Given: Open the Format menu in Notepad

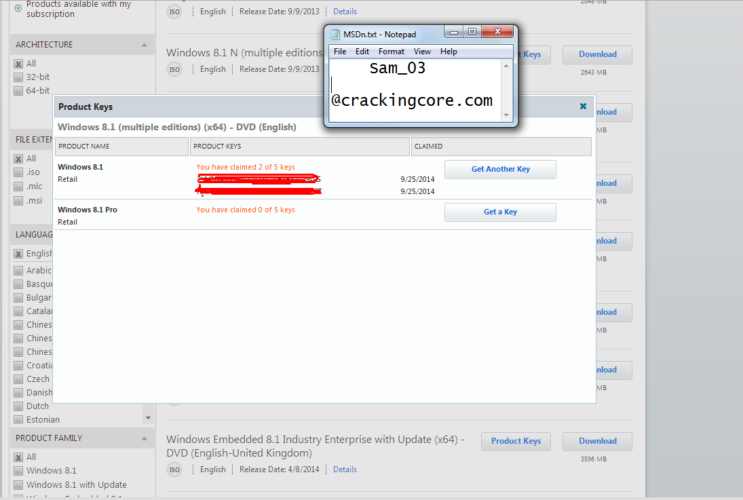Looking at the screenshot, I should tap(392, 51).
